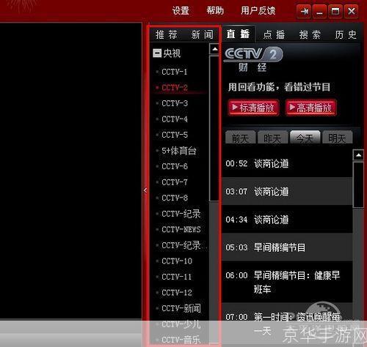
Task: Open the 帮助 menu
Action: tap(215, 11)
